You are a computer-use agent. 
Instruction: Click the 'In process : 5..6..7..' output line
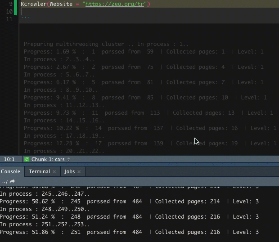59,75
